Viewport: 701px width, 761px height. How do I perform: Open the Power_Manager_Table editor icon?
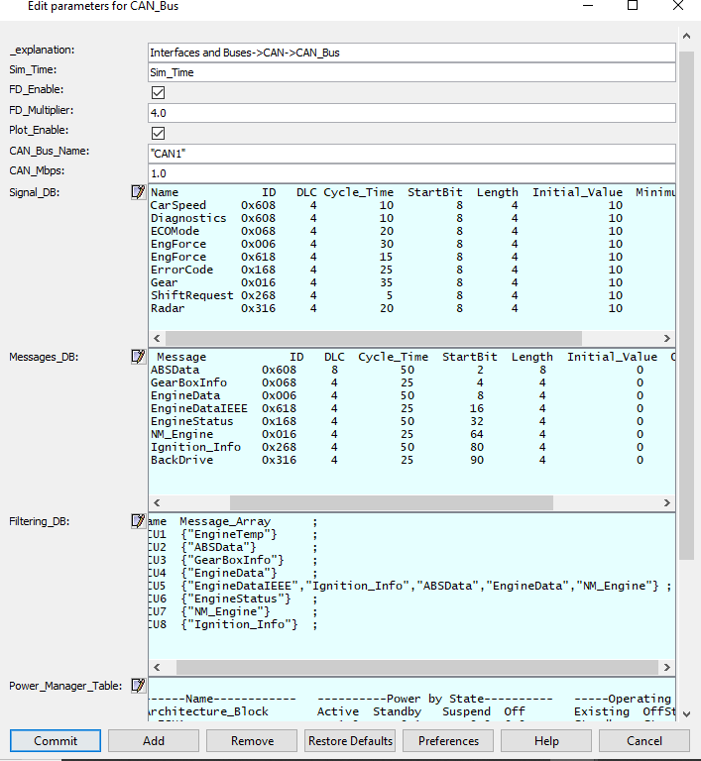(x=138, y=686)
